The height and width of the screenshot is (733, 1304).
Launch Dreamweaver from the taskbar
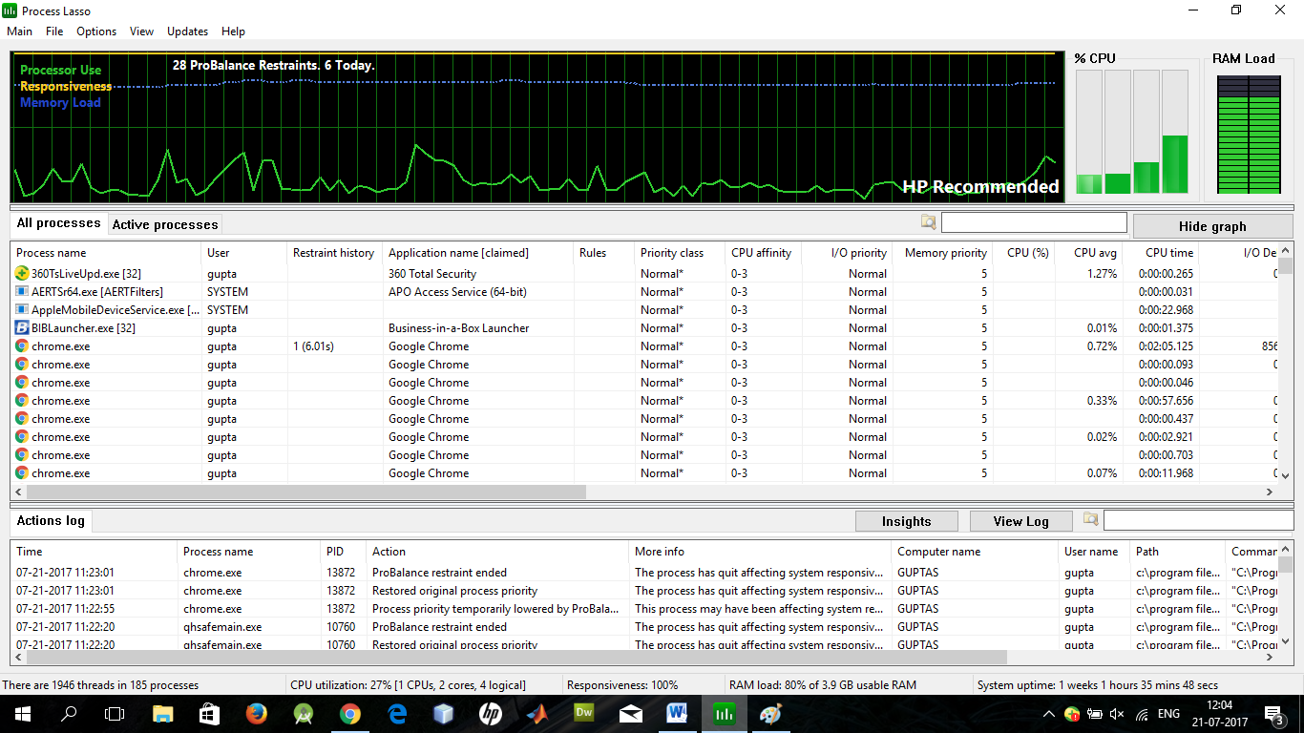pos(583,713)
